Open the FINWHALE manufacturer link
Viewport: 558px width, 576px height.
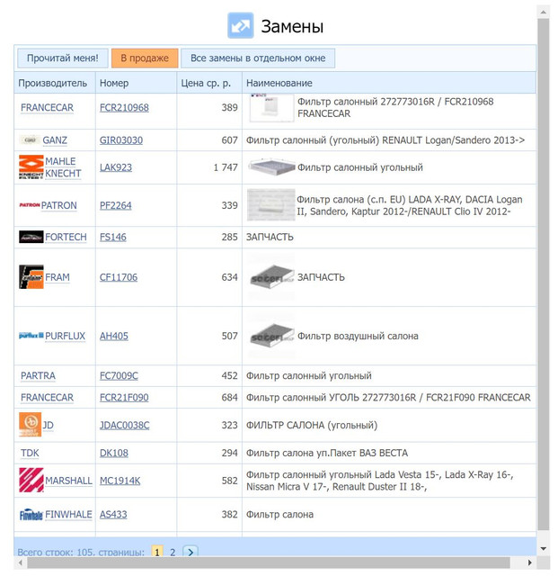[x=68, y=514]
